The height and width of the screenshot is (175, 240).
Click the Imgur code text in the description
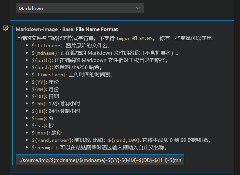pyautogui.click(x=123, y=38)
